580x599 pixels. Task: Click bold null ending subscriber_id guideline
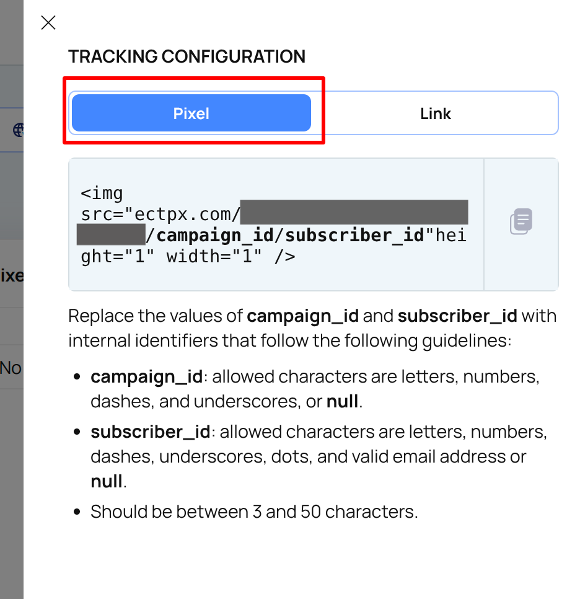[107, 481]
